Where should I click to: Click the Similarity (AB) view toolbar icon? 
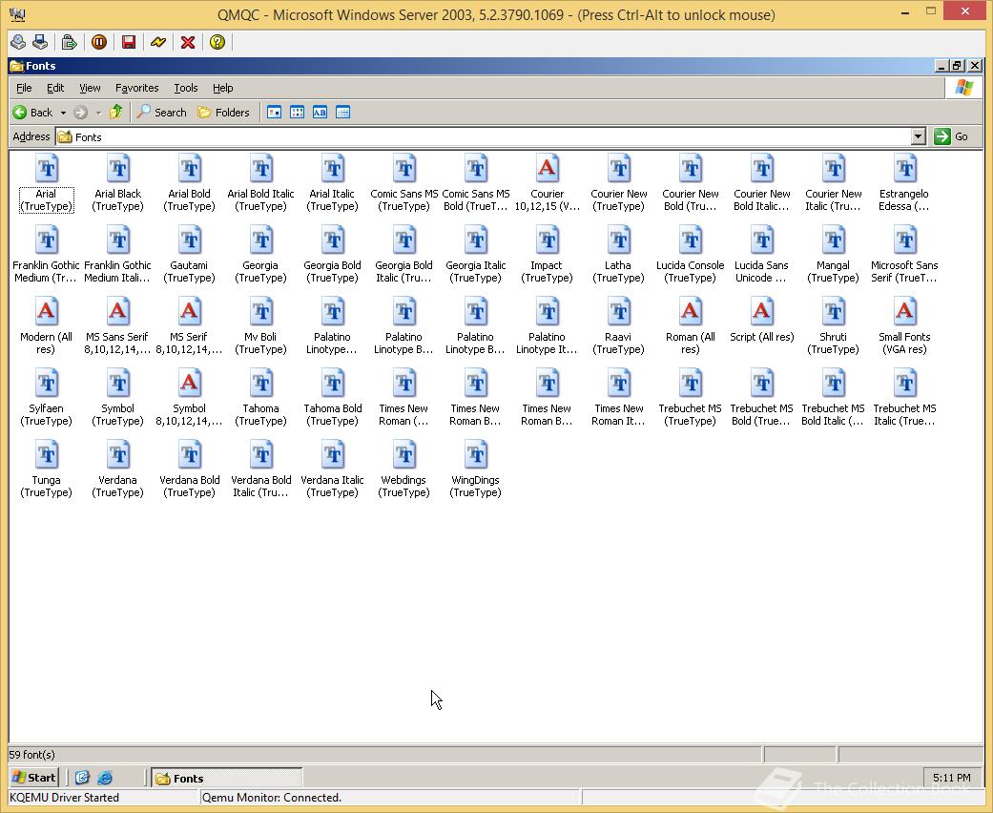pyautogui.click(x=320, y=113)
